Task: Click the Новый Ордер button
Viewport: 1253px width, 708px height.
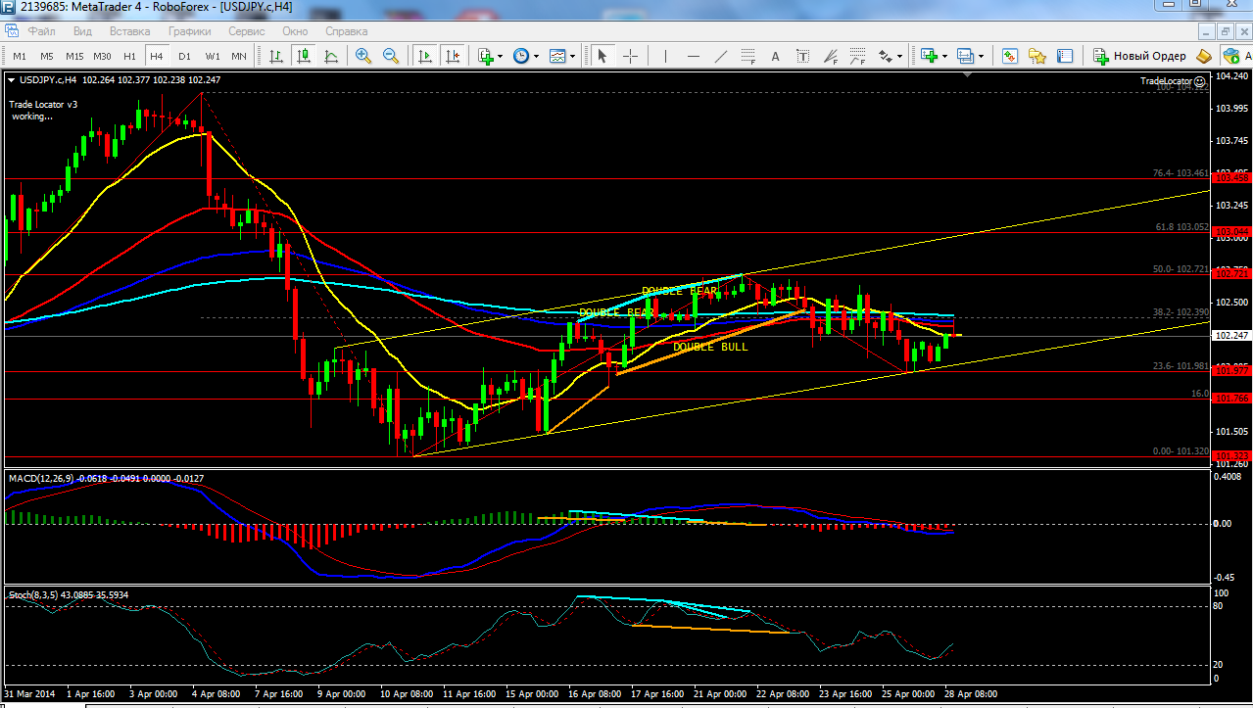Action: 1139,56
